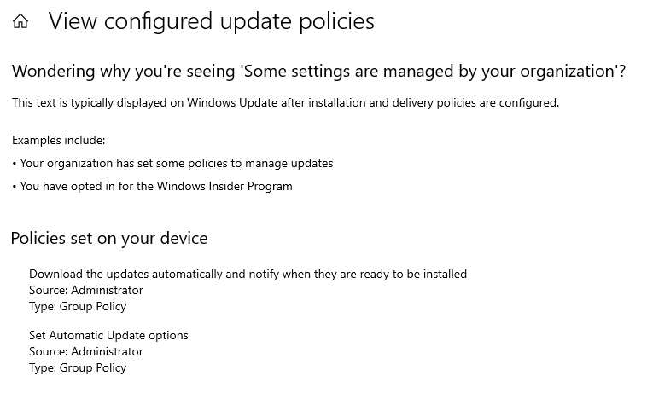647x393 pixels.
Task: Select the 'Download the updates automatically' policy
Action: click(x=248, y=274)
